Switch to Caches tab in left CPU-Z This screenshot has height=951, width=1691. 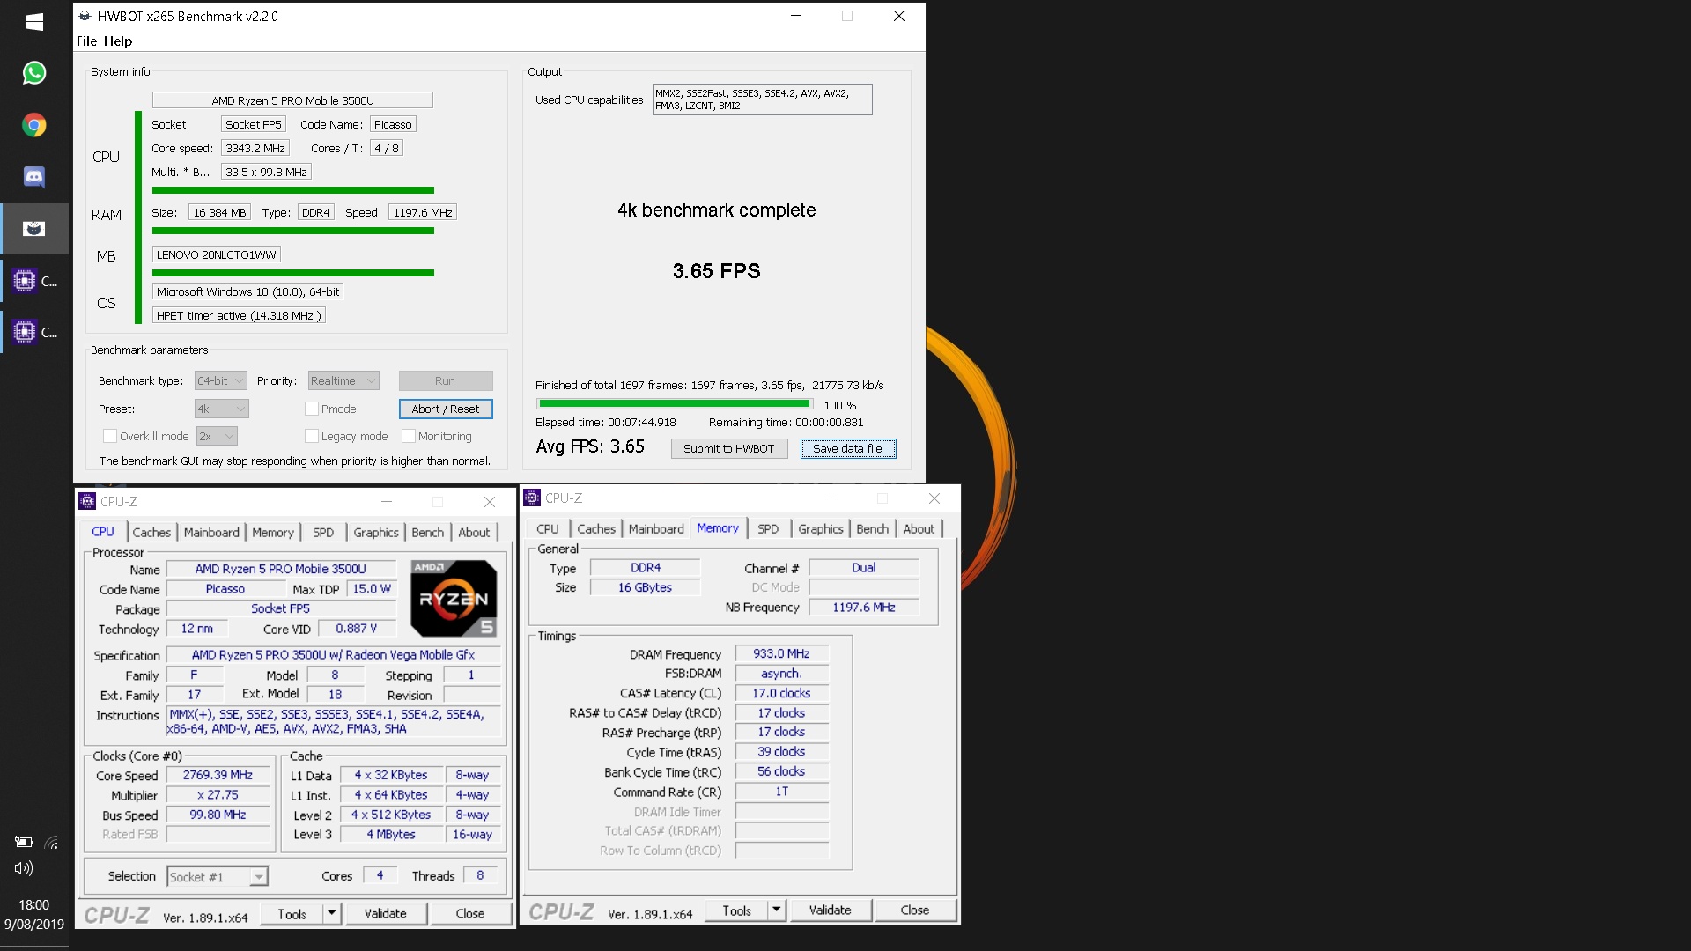point(151,532)
